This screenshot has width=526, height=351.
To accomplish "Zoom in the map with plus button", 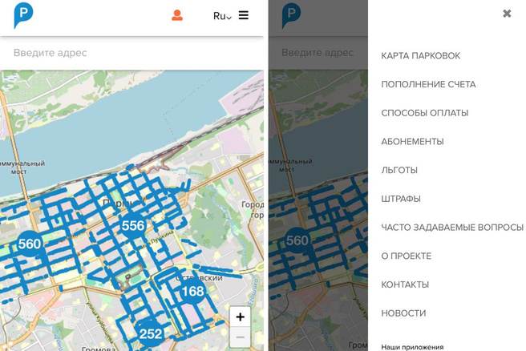I will 240,317.
